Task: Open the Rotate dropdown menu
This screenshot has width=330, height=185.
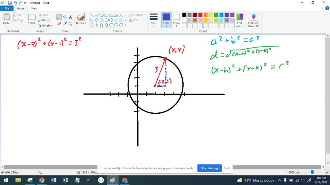Action: [x=46, y=25]
